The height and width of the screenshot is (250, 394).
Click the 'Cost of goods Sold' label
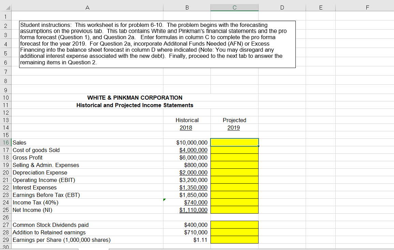(x=36, y=150)
